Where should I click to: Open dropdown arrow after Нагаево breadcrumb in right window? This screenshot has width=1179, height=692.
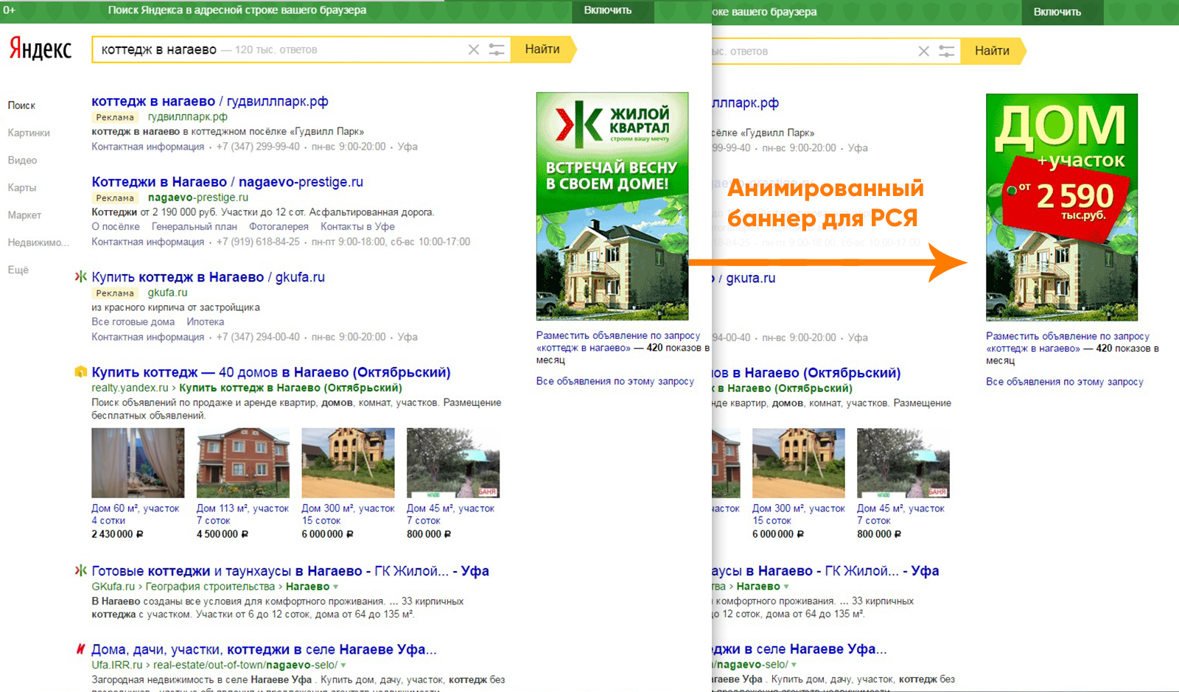tap(786, 587)
